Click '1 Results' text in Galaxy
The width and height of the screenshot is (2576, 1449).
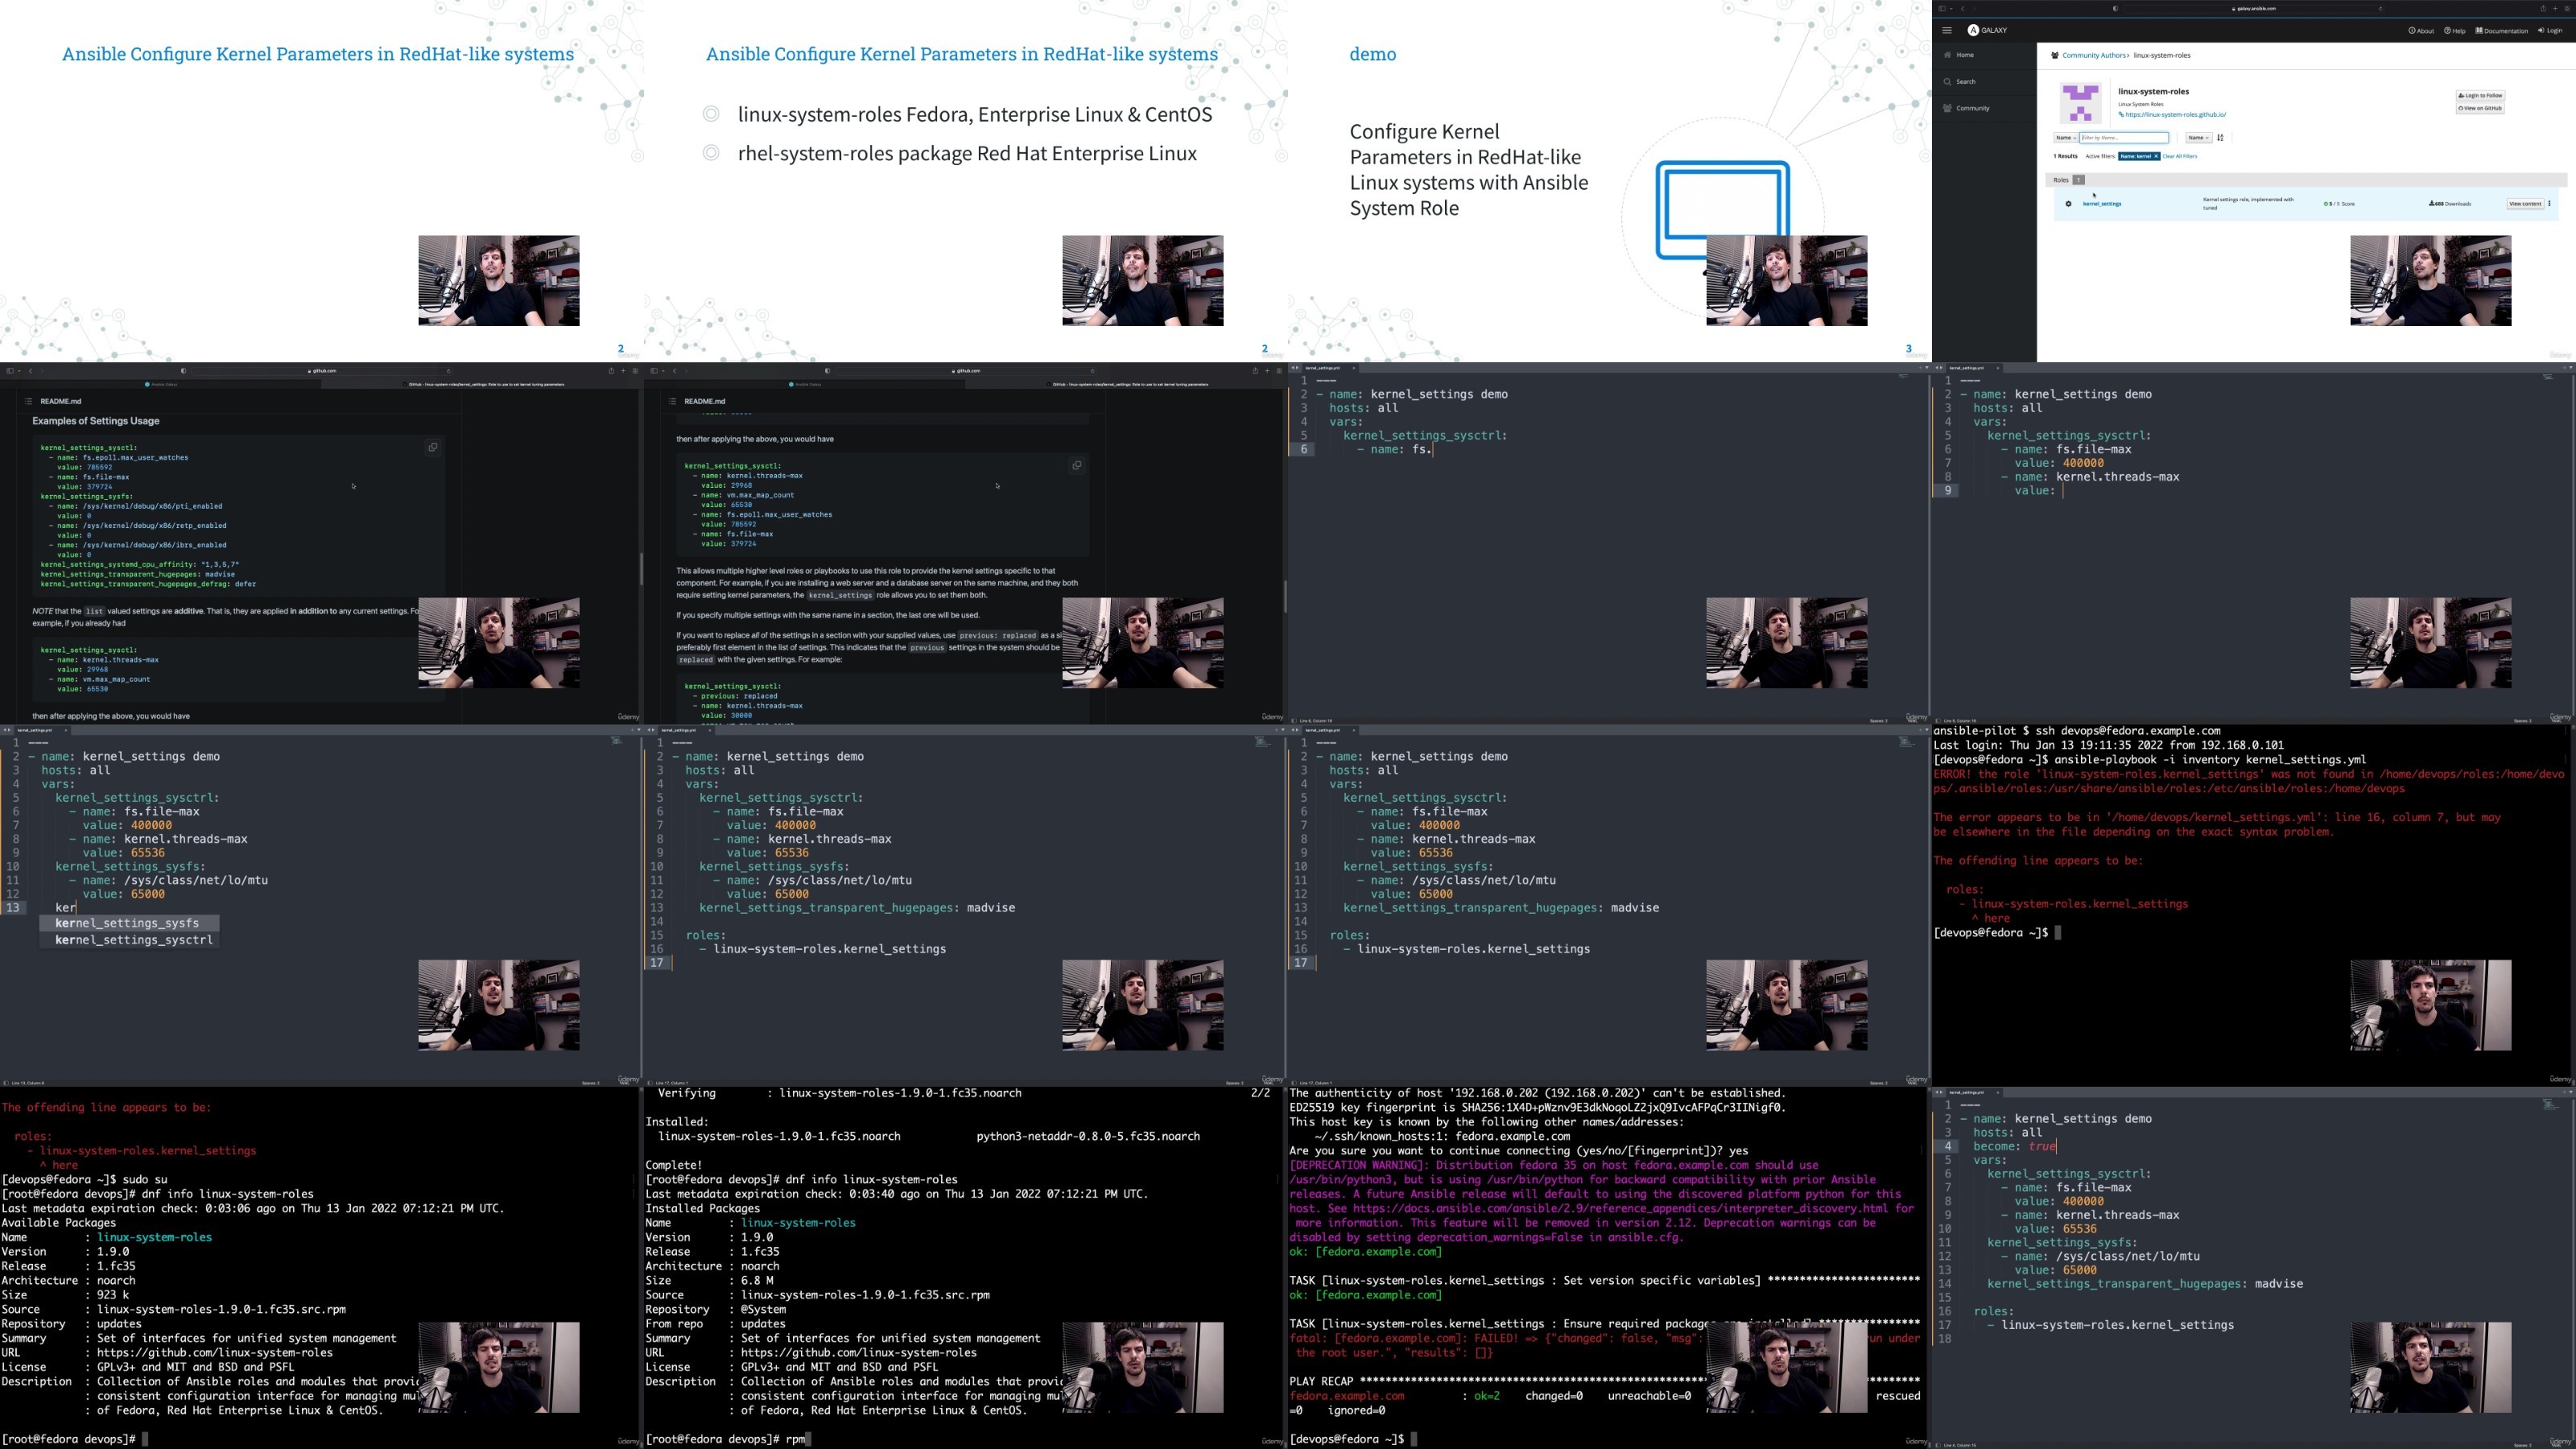[2066, 157]
